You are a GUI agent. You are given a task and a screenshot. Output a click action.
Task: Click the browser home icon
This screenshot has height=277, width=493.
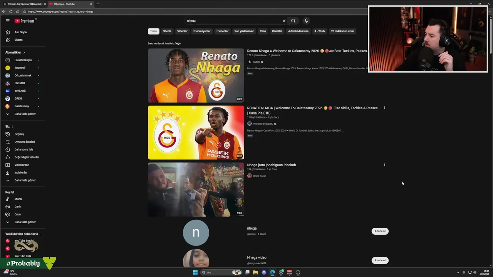tap(17, 12)
